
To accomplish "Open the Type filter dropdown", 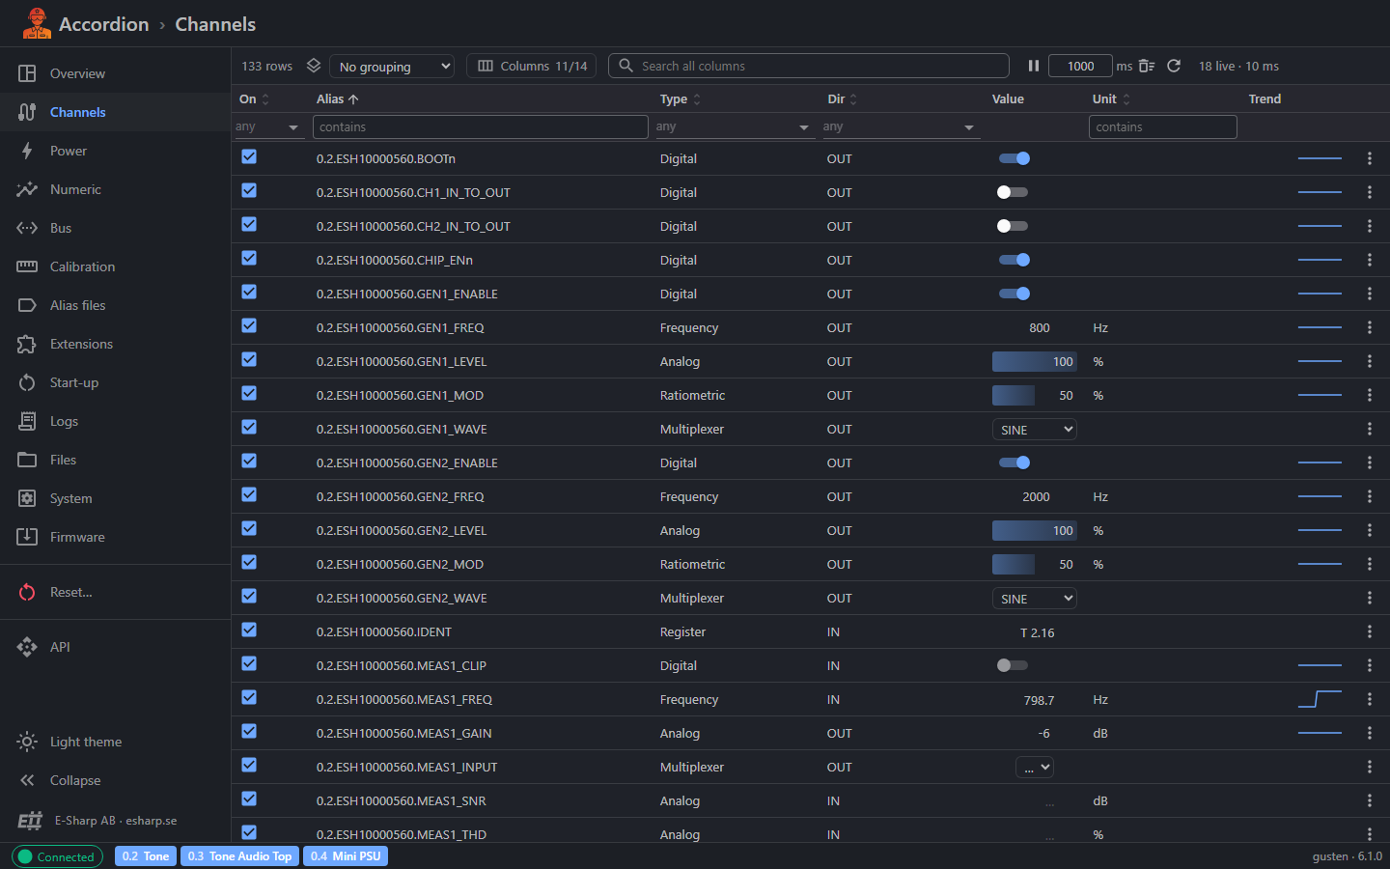I will [734, 126].
